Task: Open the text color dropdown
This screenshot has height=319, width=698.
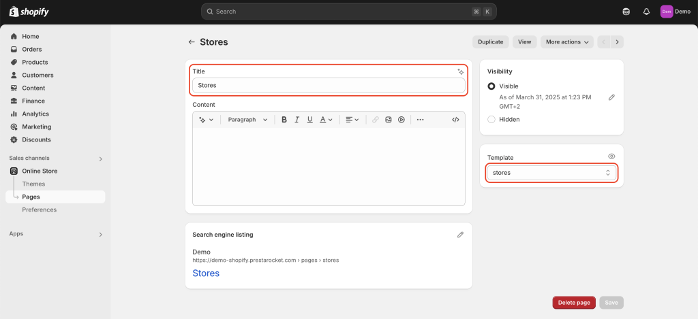Action: tap(326, 120)
